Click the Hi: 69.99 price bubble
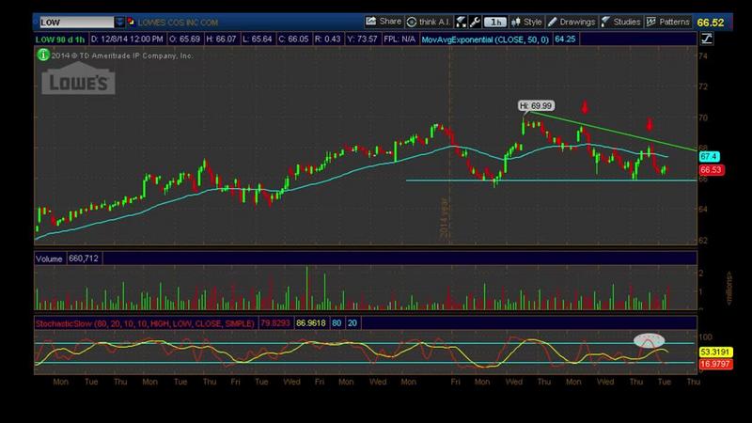The width and height of the screenshot is (752, 423). coord(536,105)
